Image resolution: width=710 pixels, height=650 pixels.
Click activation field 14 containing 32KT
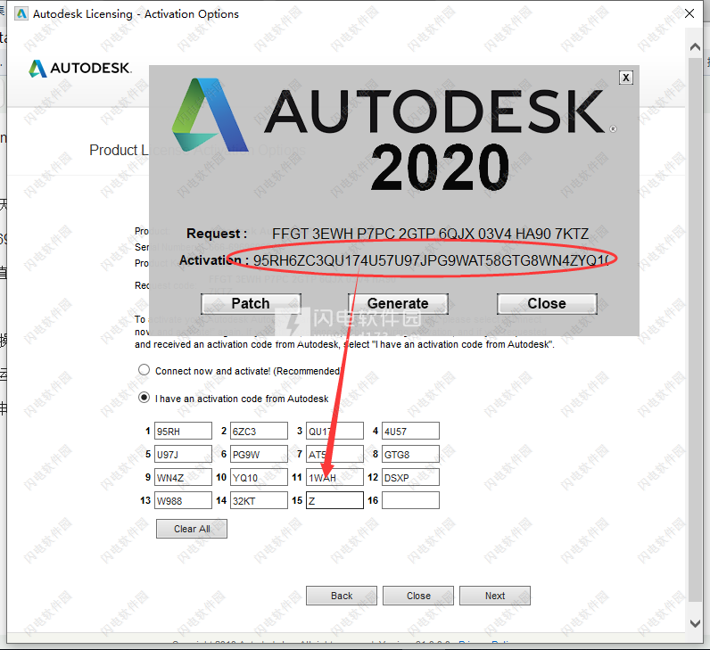click(x=259, y=500)
